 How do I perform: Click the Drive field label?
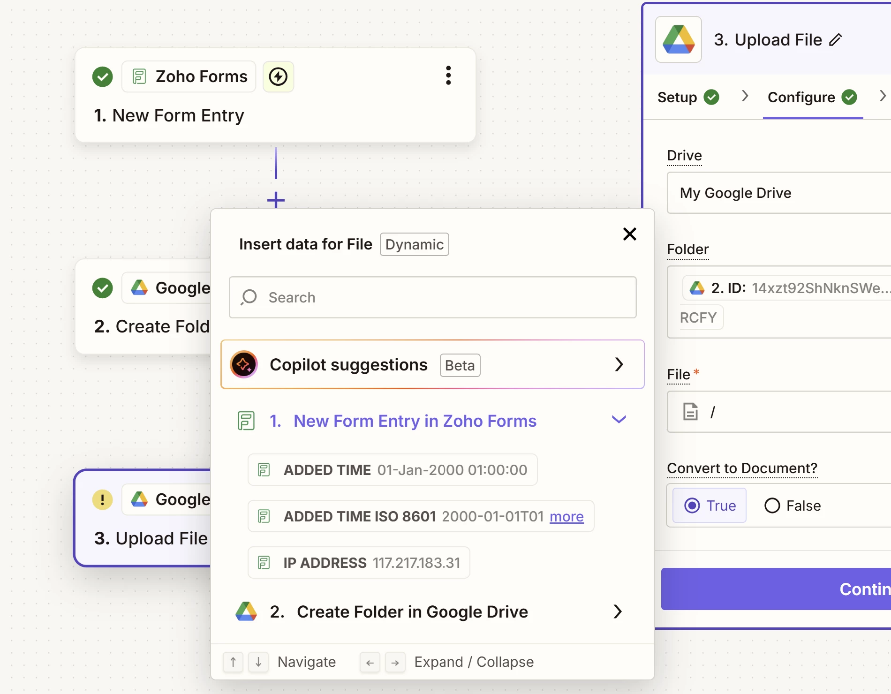coord(684,155)
